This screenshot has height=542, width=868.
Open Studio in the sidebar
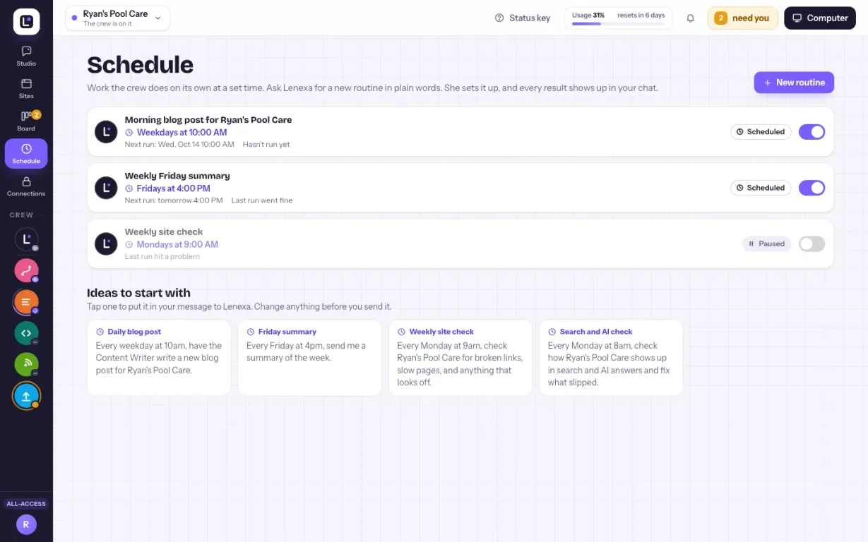[26, 56]
